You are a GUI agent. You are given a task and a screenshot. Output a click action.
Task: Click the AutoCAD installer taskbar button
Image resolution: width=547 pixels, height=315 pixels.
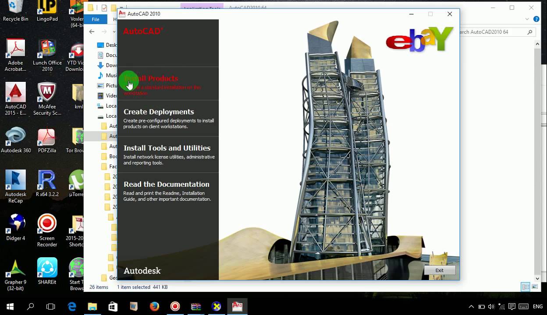pos(237,307)
